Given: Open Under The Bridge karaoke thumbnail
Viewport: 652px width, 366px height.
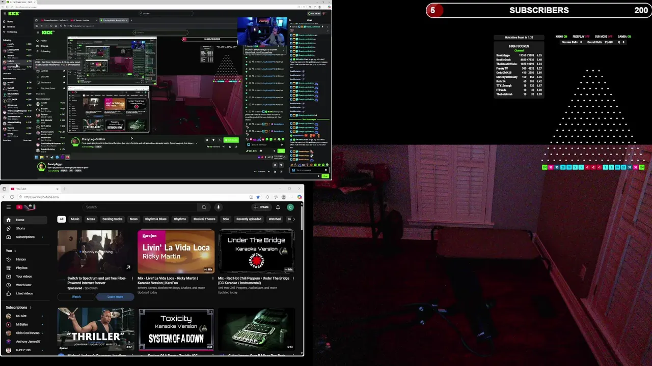Looking at the screenshot, I should 256,251.
